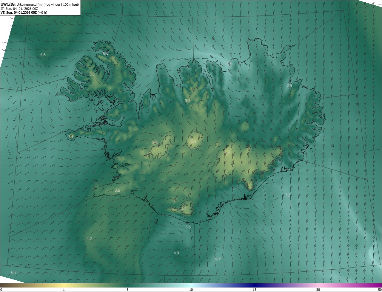Screen dimensions: 382x292
Task: Click the 30 tick label on the colour scale
Action: [318, 290]
